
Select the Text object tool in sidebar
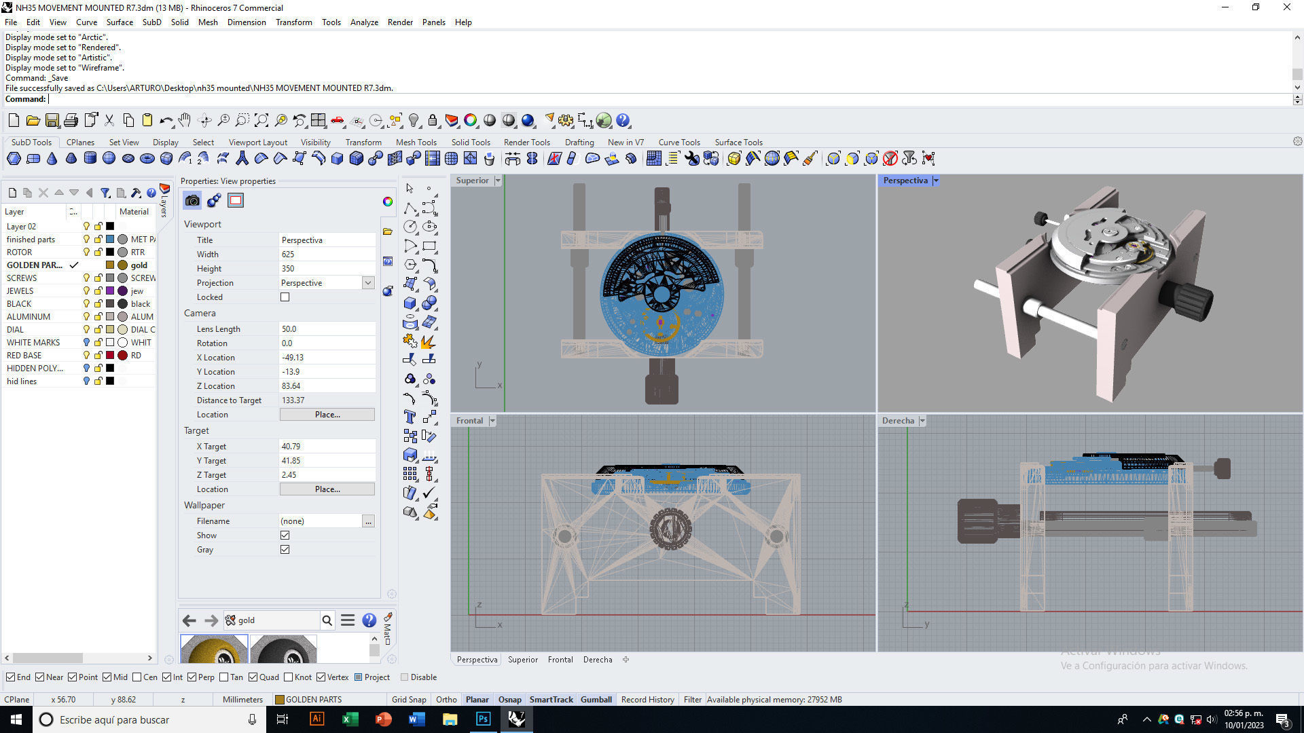point(410,417)
